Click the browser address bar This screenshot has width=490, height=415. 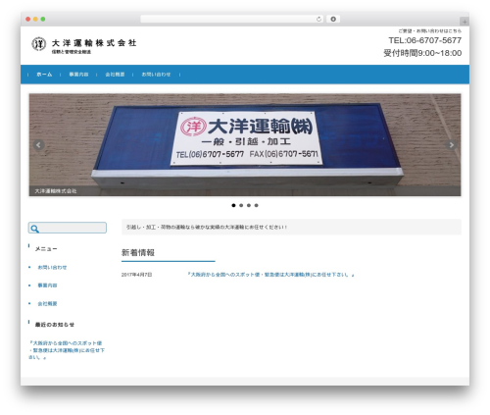coord(232,19)
